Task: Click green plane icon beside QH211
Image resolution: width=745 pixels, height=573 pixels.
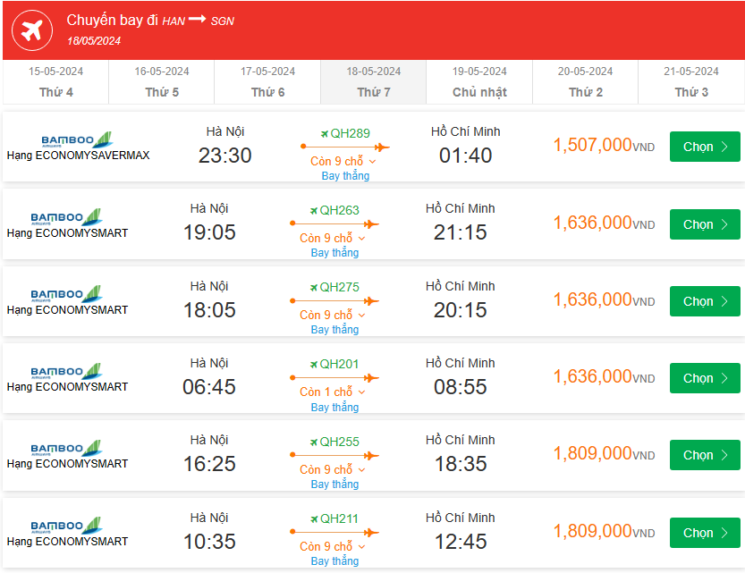Action: (314, 518)
